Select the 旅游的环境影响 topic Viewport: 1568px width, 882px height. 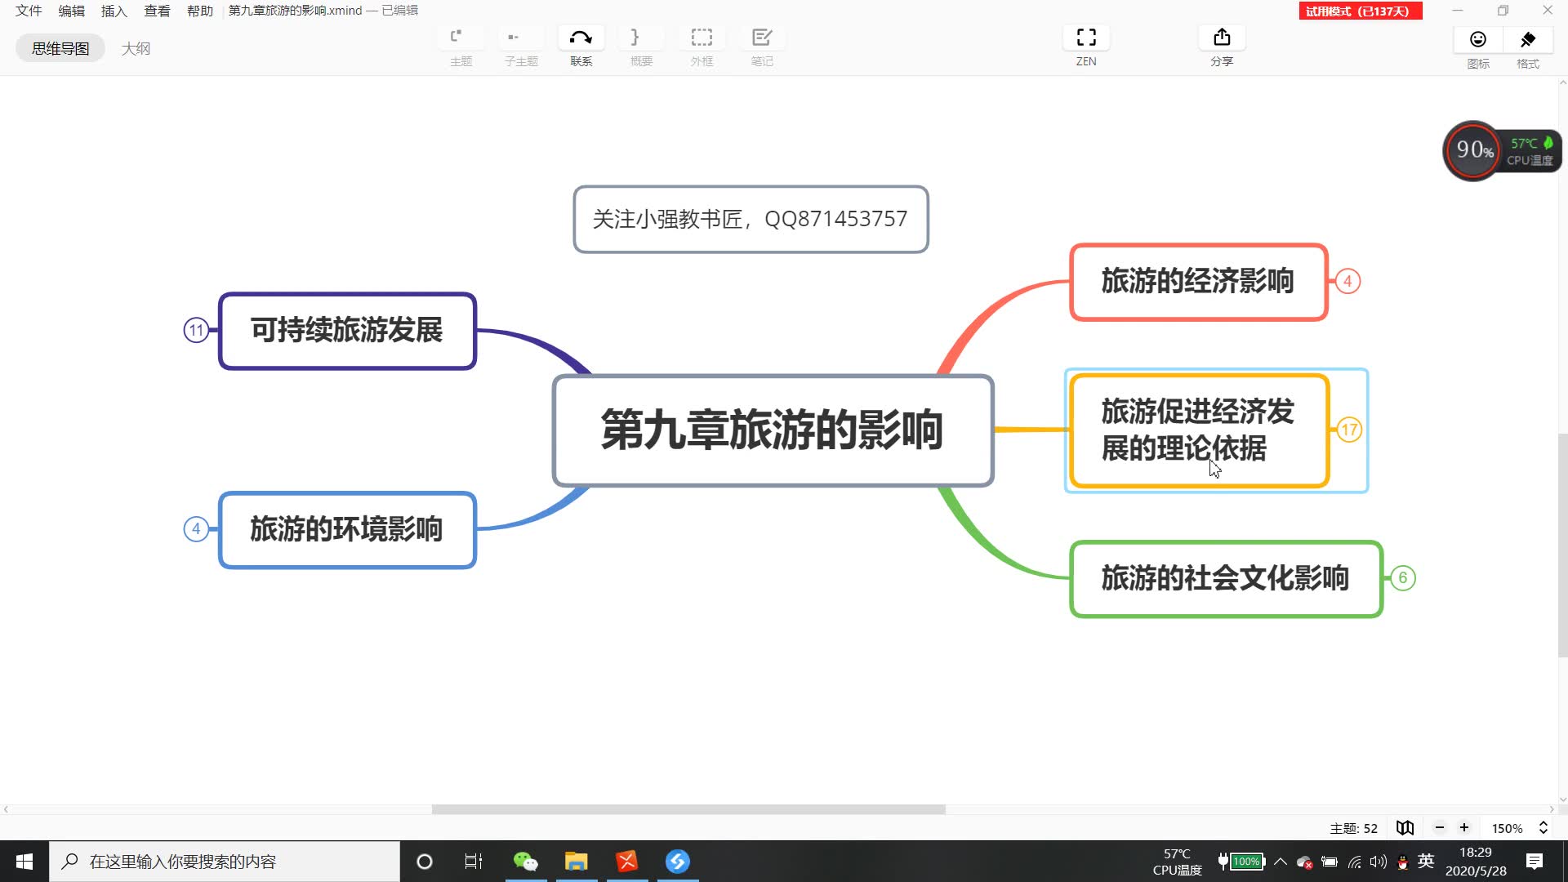click(x=347, y=529)
